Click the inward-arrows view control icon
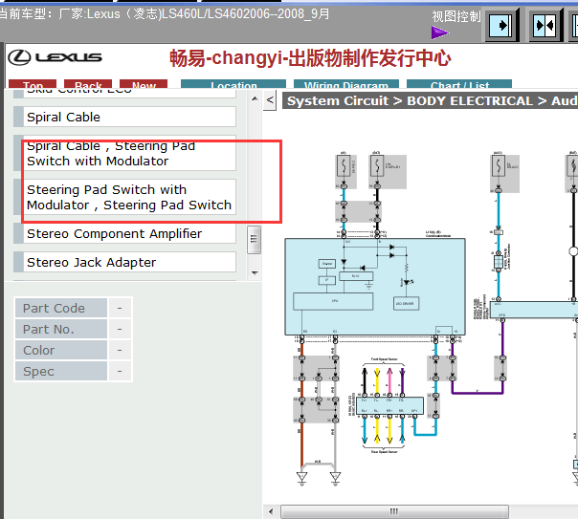This screenshot has width=578, height=519. 545,26
